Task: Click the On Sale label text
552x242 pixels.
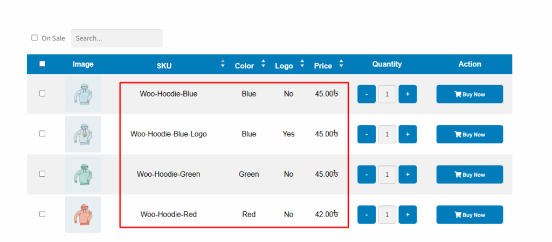Action: pyautogui.click(x=53, y=38)
